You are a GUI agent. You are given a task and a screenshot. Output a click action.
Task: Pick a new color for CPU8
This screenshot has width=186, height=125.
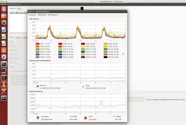click(x=106, y=46)
